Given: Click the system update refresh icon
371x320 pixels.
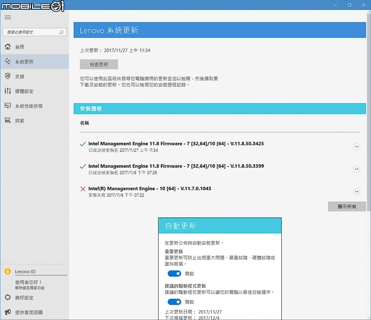Looking at the screenshot, I should (8, 61).
